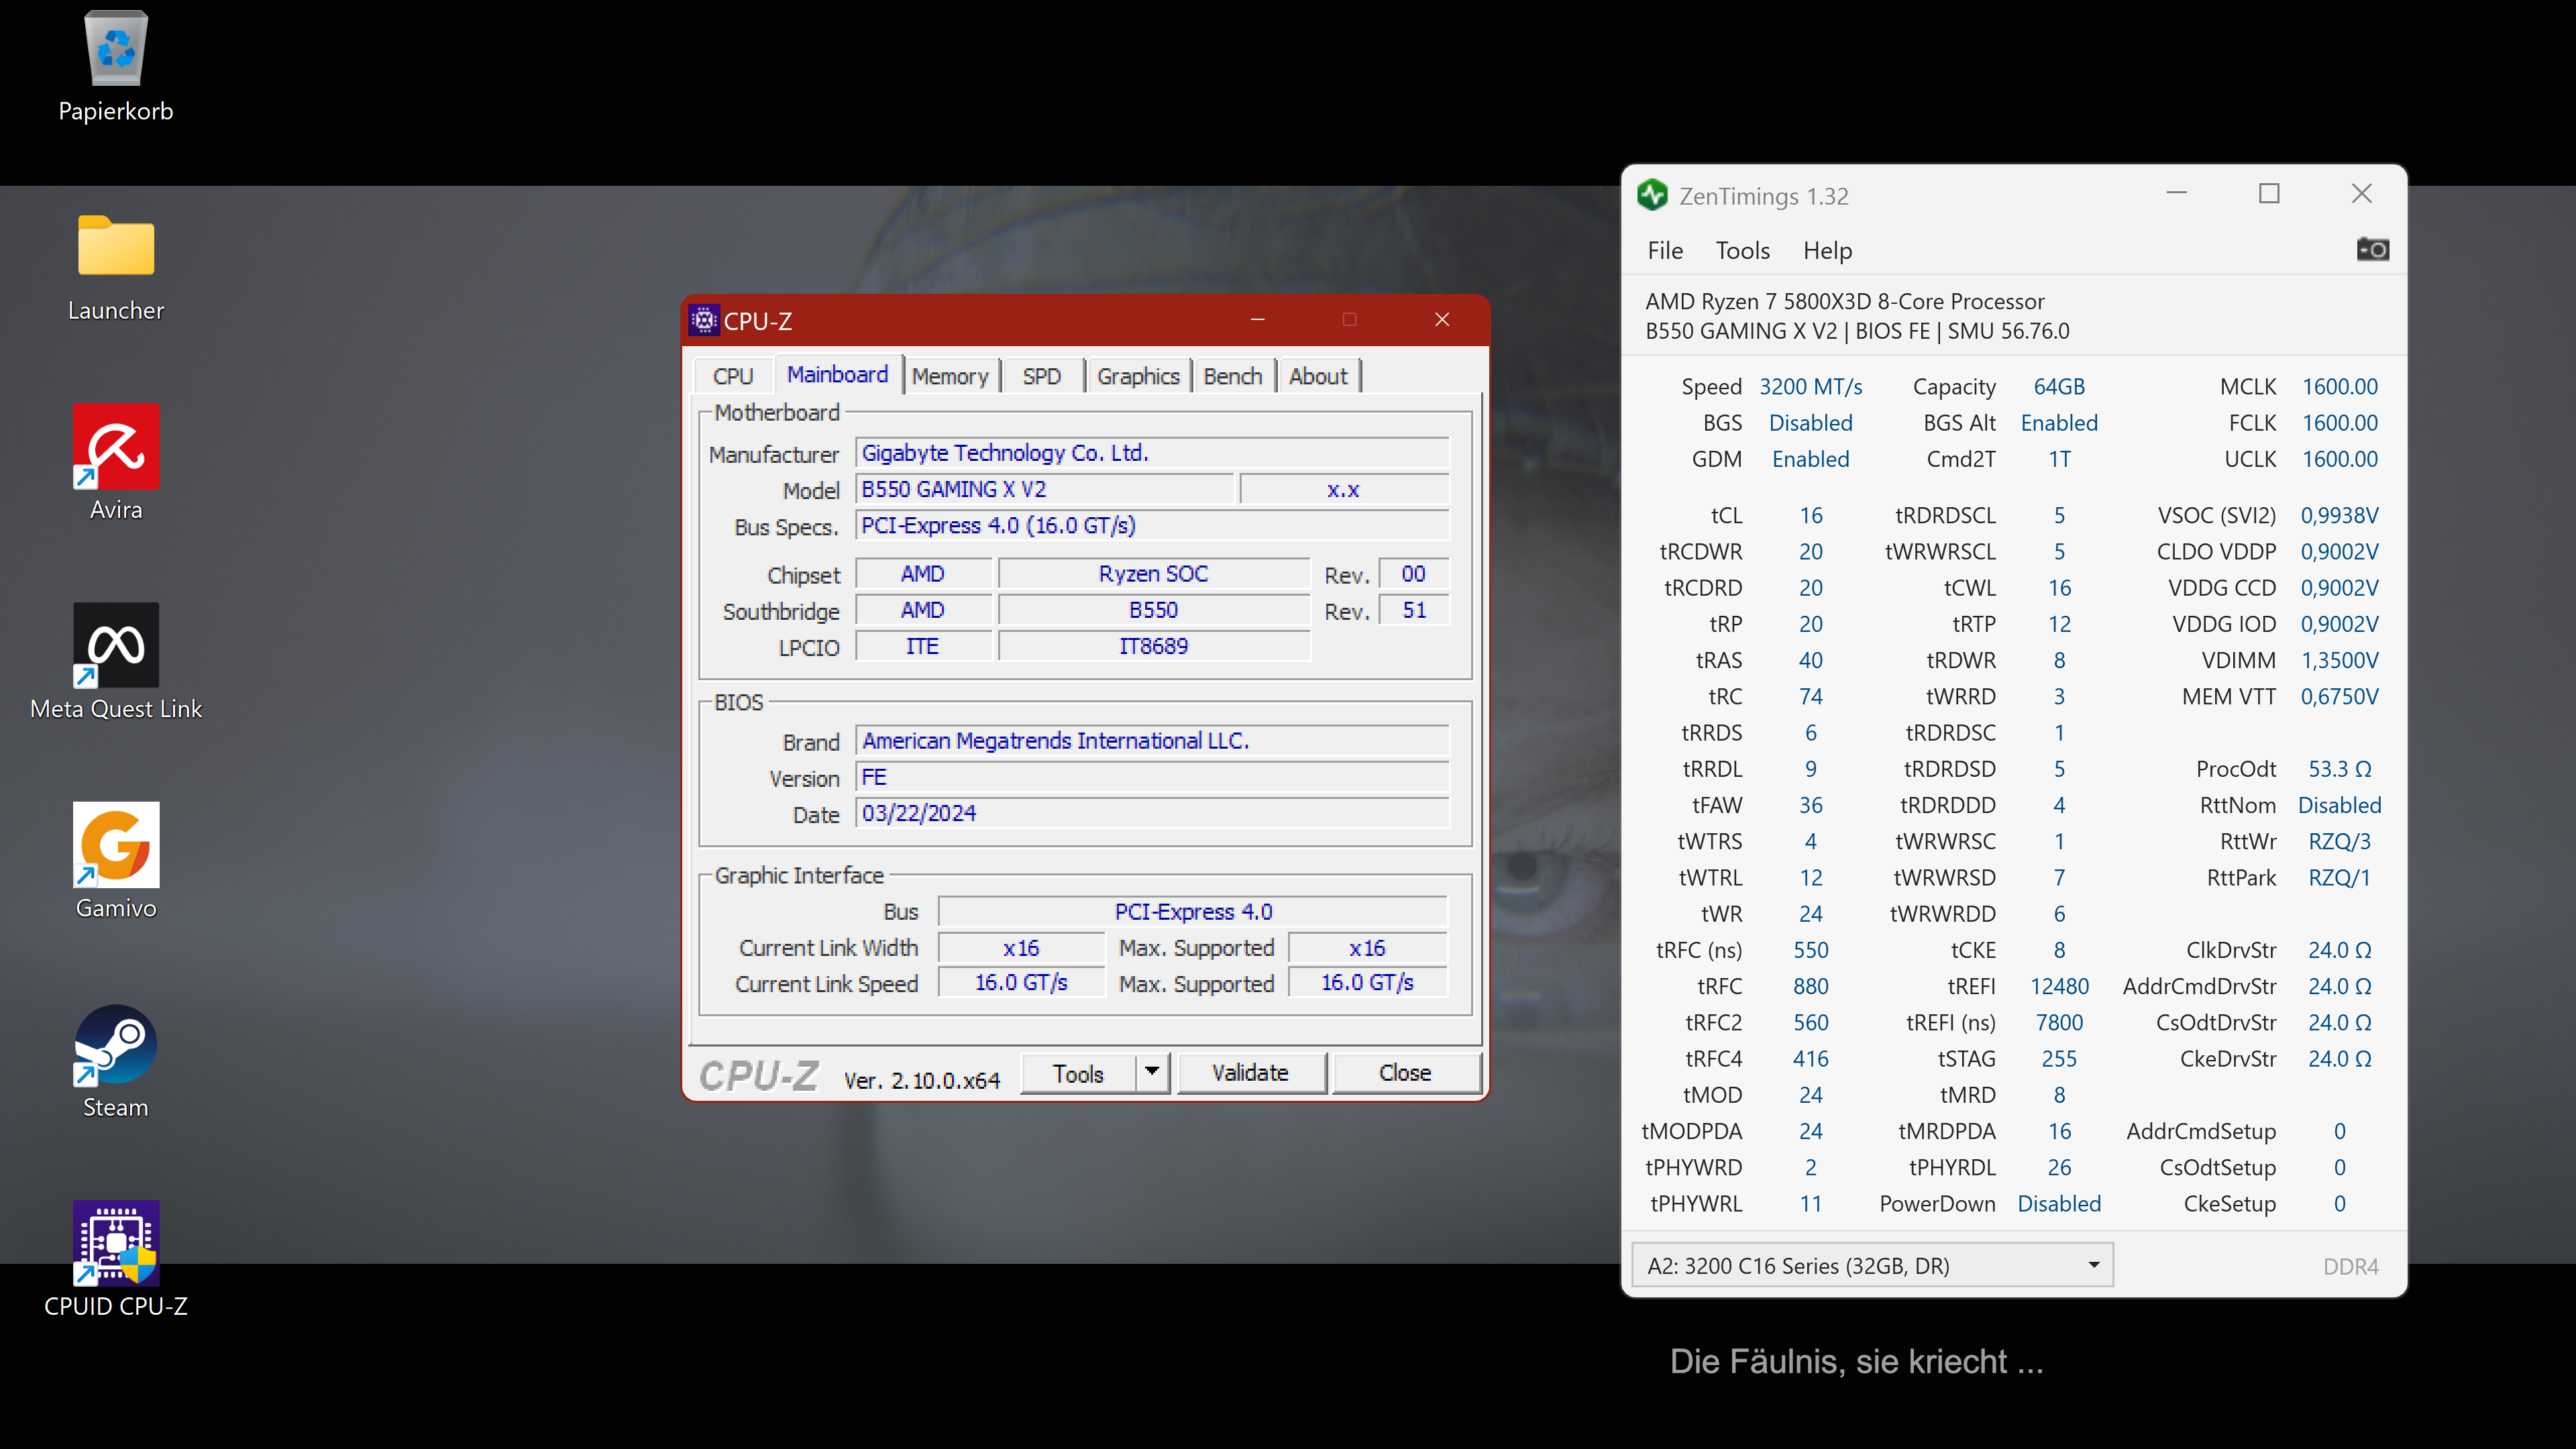Viewport: 2576px width, 1449px height.
Task: Open the ZenTimings File menu
Action: click(x=1665, y=251)
